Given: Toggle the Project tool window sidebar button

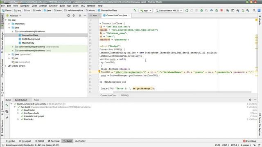Looking at the screenshot, I should [2, 20].
